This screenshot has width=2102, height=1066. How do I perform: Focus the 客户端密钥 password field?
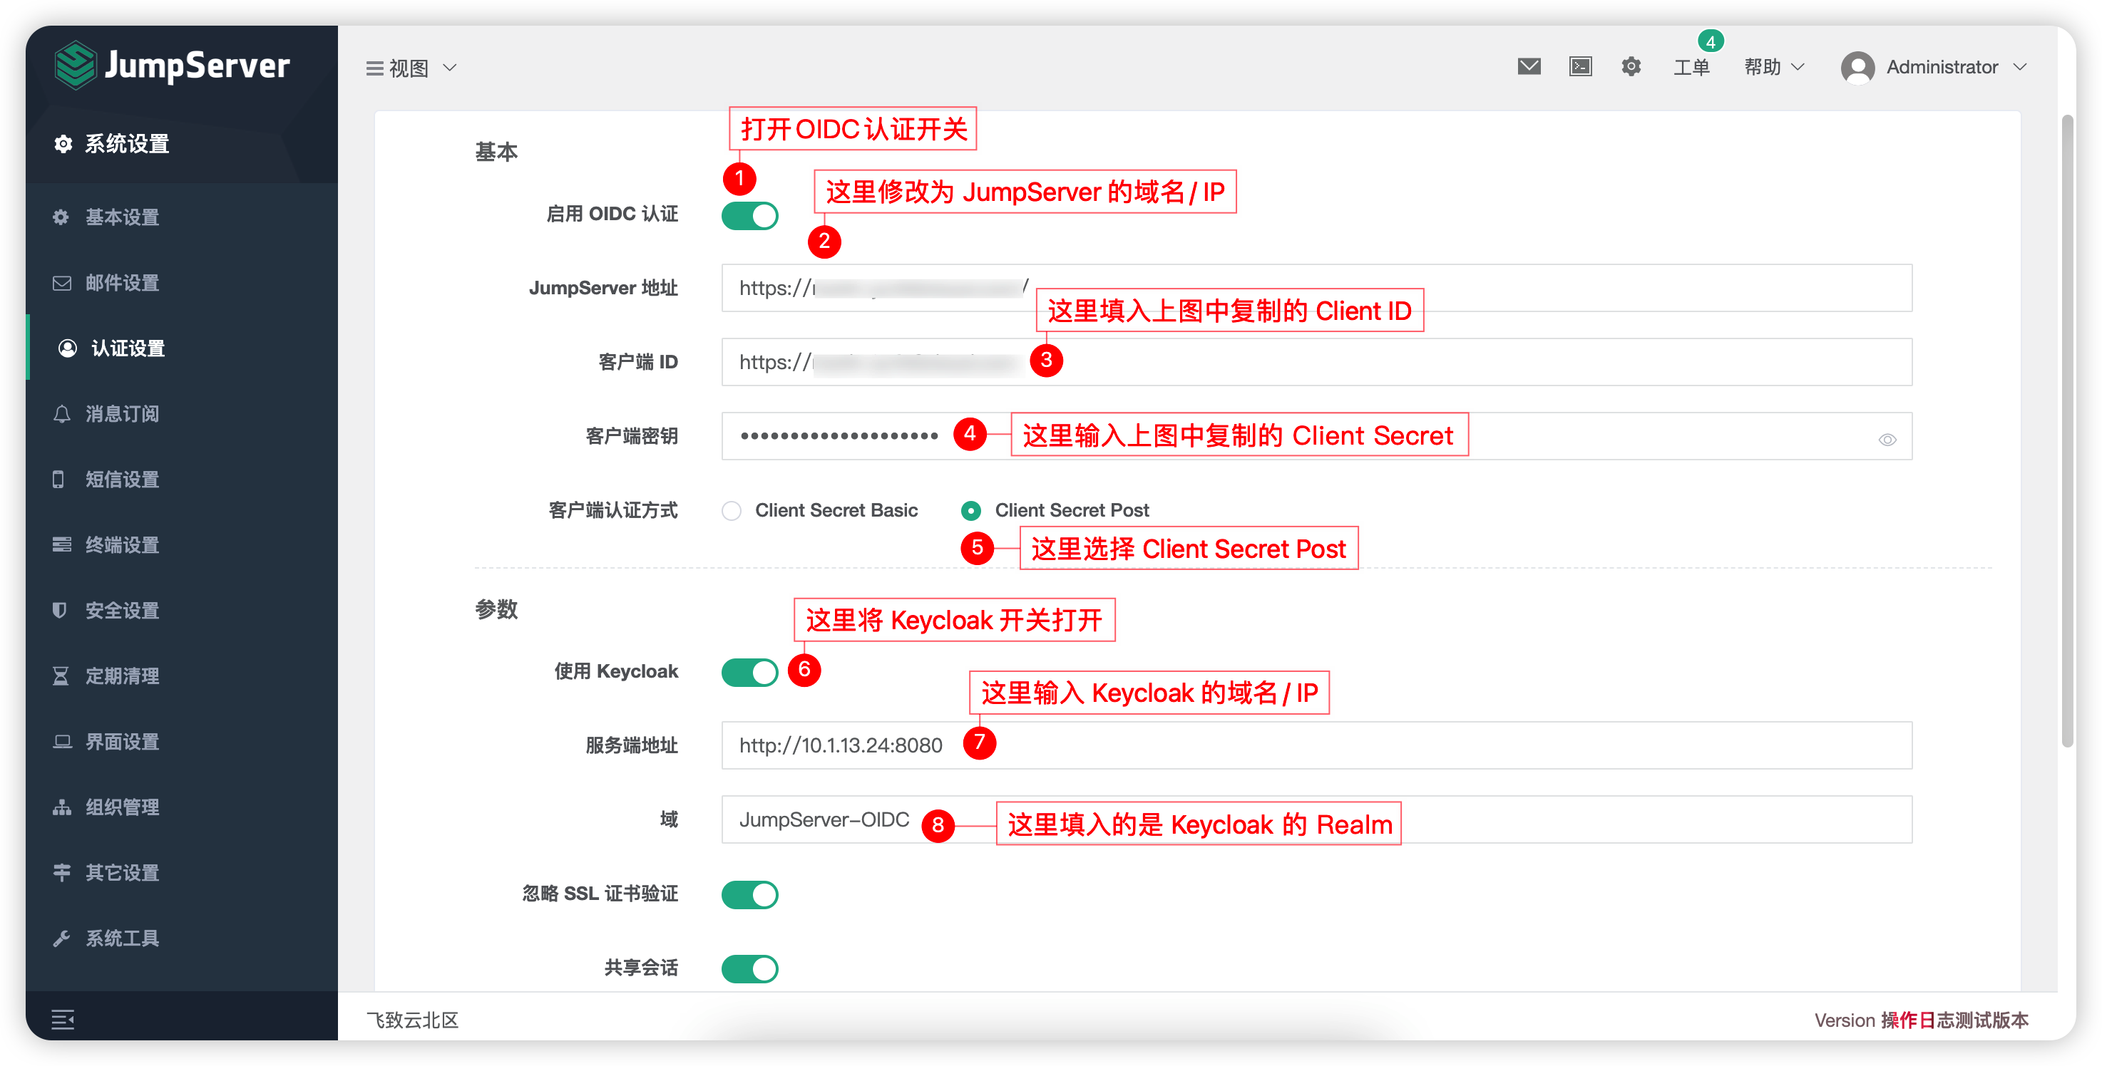pos(1316,436)
